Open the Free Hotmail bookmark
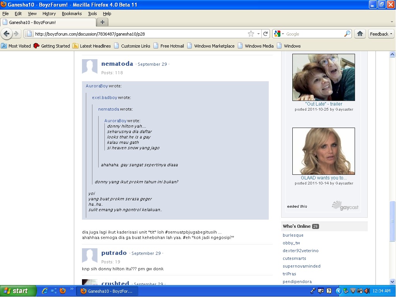 169,46
